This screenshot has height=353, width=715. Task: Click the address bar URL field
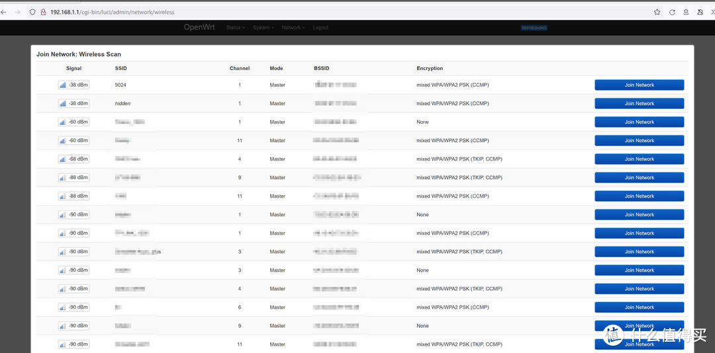click(331, 12)
